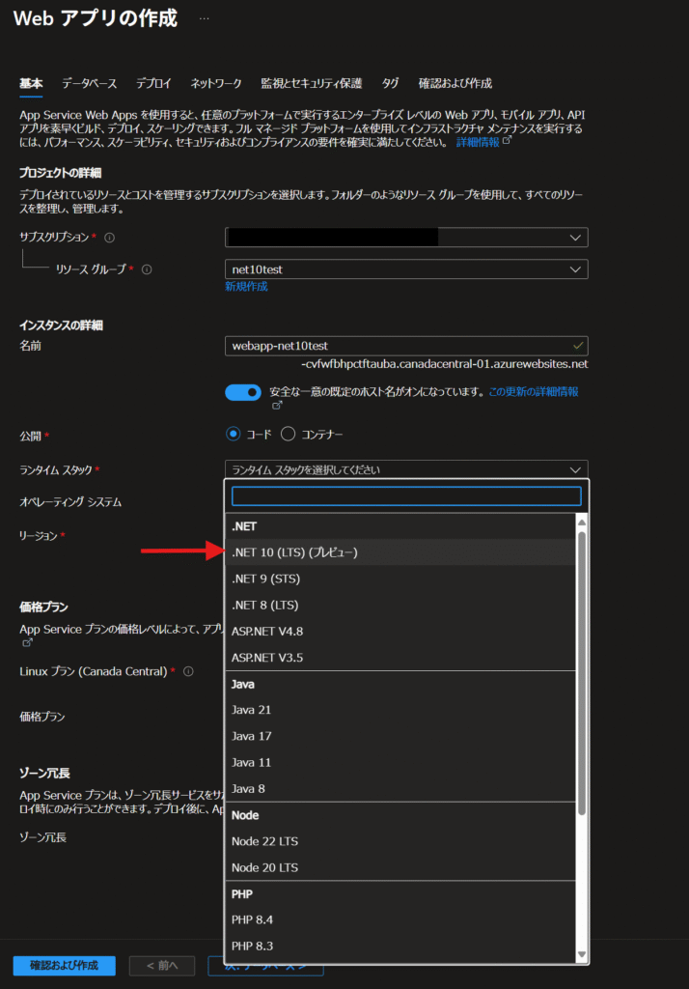Select Node 20 LTS runtime
The width and height of the screenshot is (689, 989).
coord(400,868)
